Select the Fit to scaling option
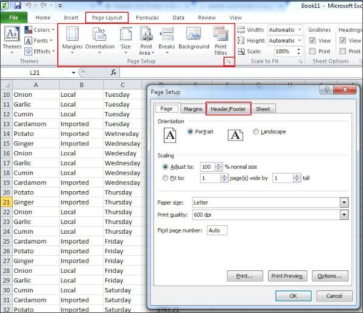 click(x=165, y=178)
